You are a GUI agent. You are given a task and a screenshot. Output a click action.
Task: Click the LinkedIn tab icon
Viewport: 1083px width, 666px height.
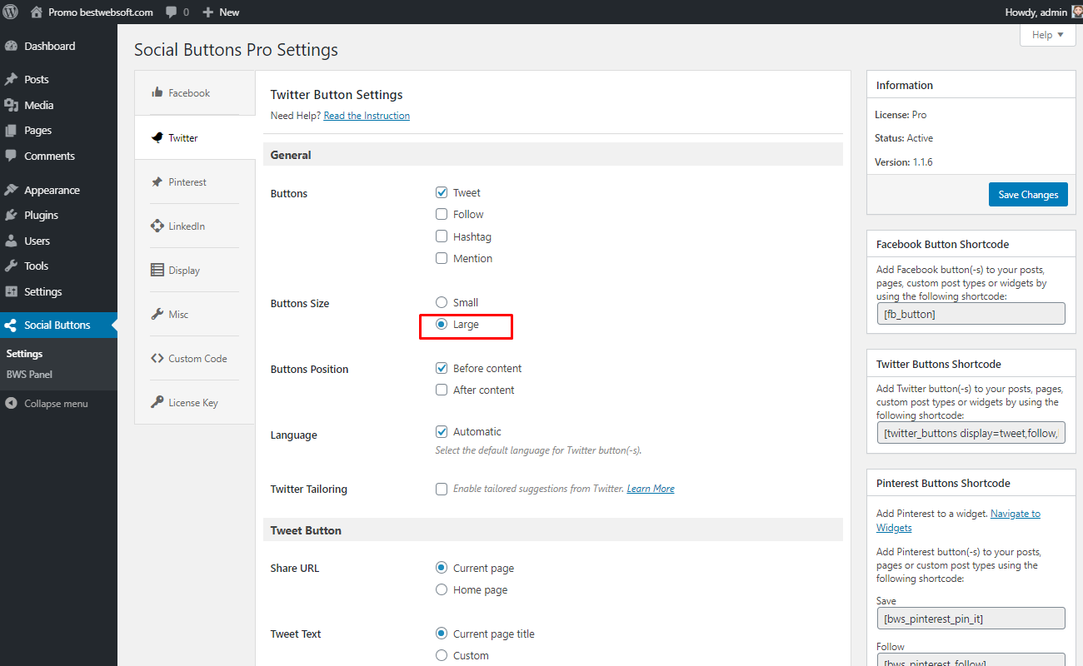(157, 226)
